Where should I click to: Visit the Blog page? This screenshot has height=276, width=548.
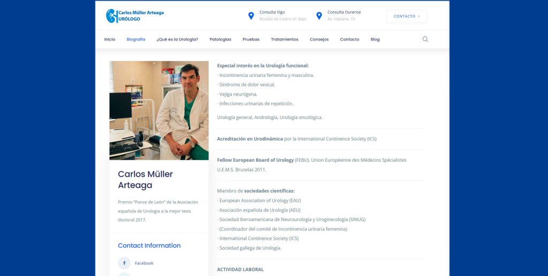375,40
